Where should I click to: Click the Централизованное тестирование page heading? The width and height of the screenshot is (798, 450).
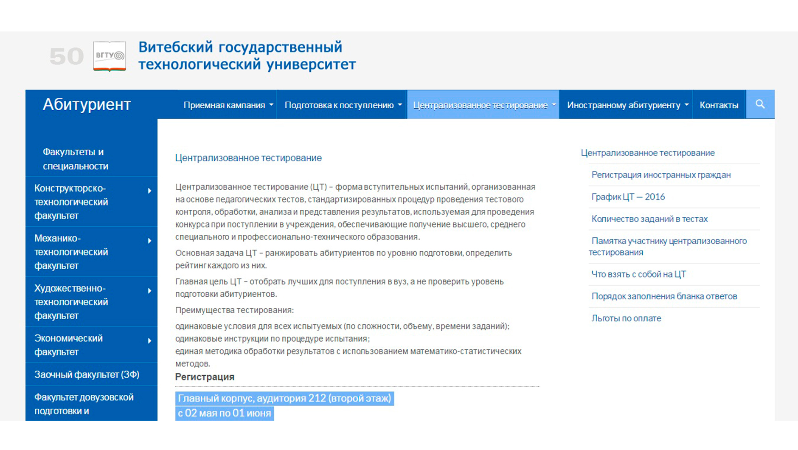[248, 158]
